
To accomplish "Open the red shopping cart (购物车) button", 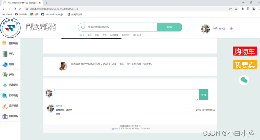I will pos(245,51).
